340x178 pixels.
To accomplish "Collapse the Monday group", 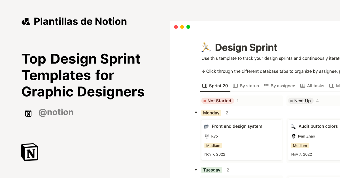I will [196, 112].
